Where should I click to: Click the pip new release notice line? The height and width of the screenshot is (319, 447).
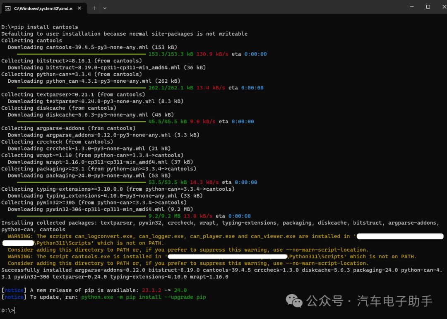point(94,290)
